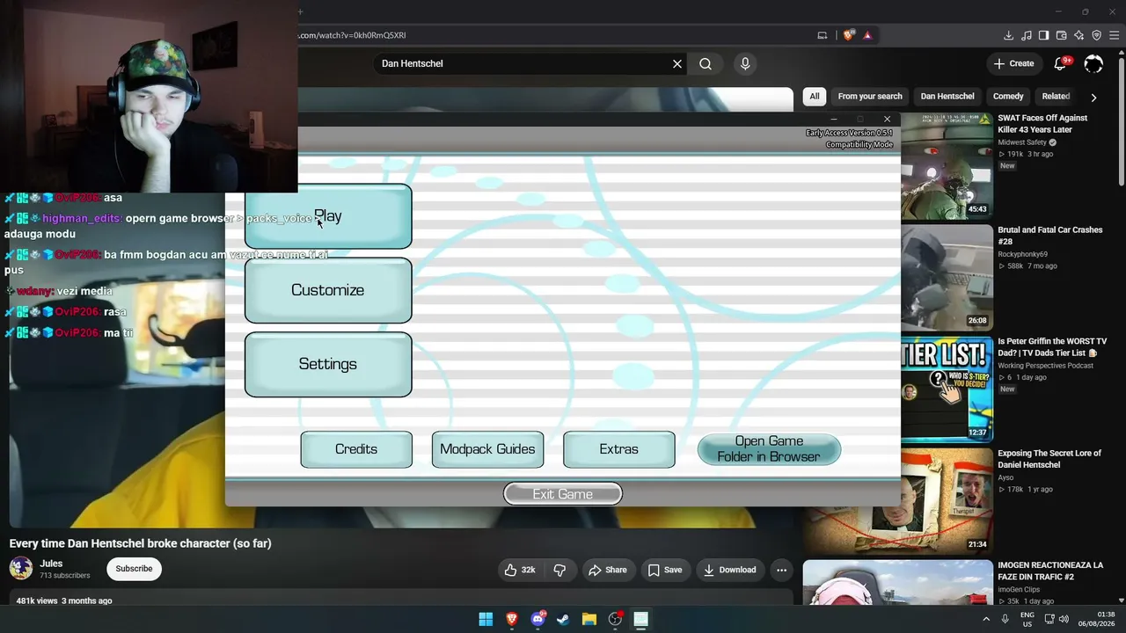Open Brave Shields icon in address bar
The width and height of the screenshot is (1126, 633).
(848, 35)
